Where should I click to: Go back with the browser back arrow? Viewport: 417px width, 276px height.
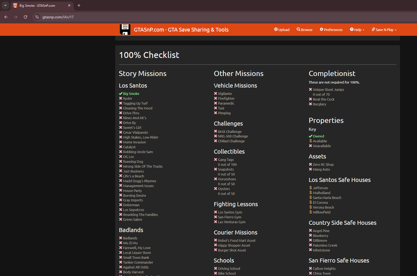pos(6,17)
